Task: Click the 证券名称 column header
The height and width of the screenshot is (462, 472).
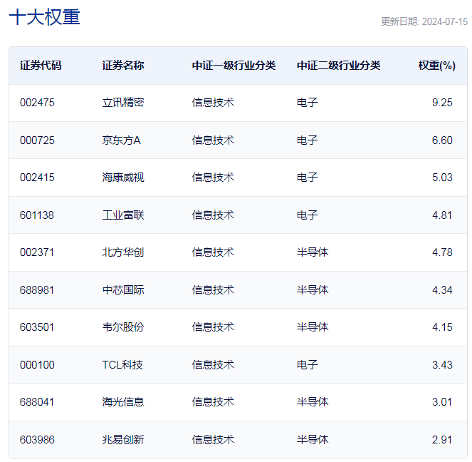Action: [x=123, y=66]
